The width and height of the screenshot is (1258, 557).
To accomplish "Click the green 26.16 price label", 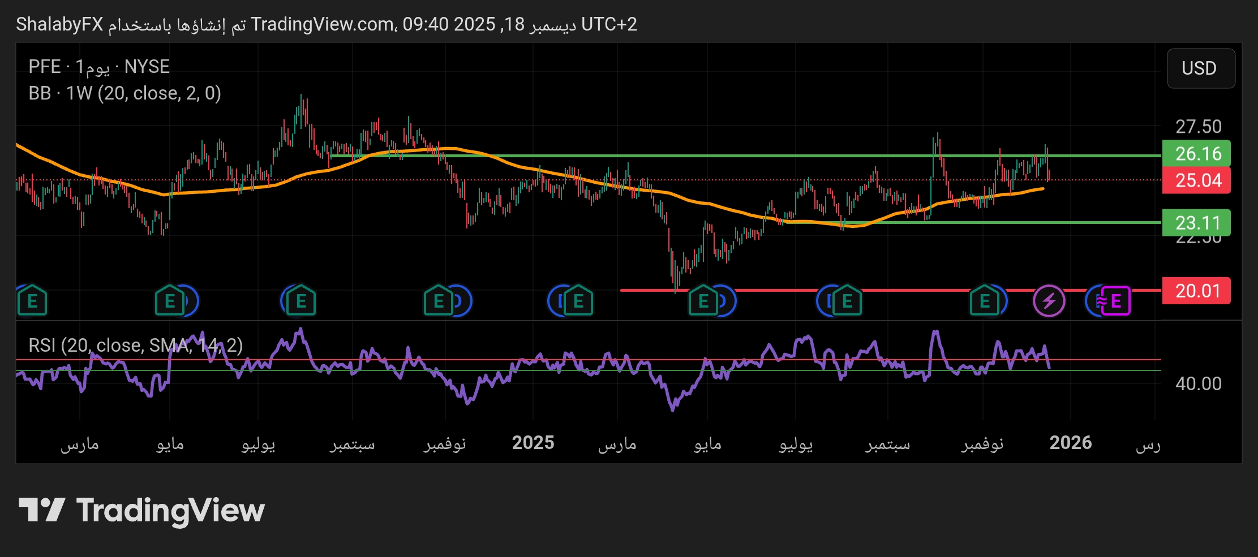I will [1197, 153].
